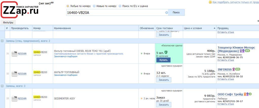Click the certified Nissan parts 'Сертифицированные запчасти' link

pyautogui.click(x=89, y=54)
